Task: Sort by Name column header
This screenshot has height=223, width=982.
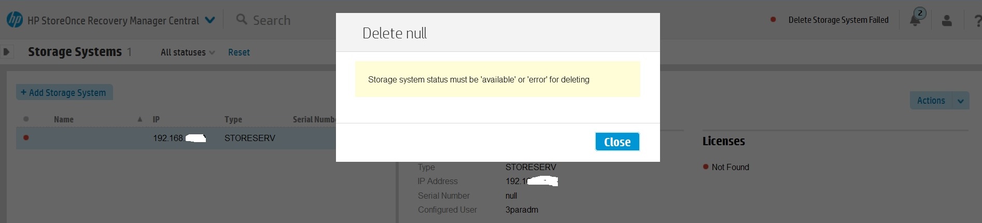Action: click(64, 119)
